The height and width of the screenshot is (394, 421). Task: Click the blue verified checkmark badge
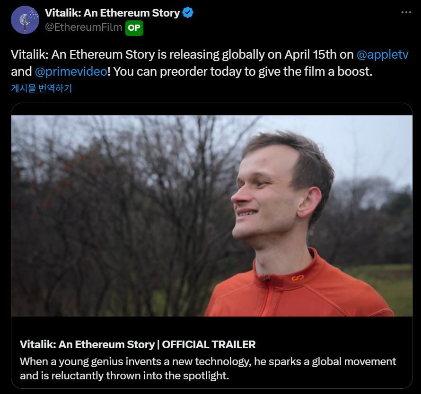(x=188, y=13)
